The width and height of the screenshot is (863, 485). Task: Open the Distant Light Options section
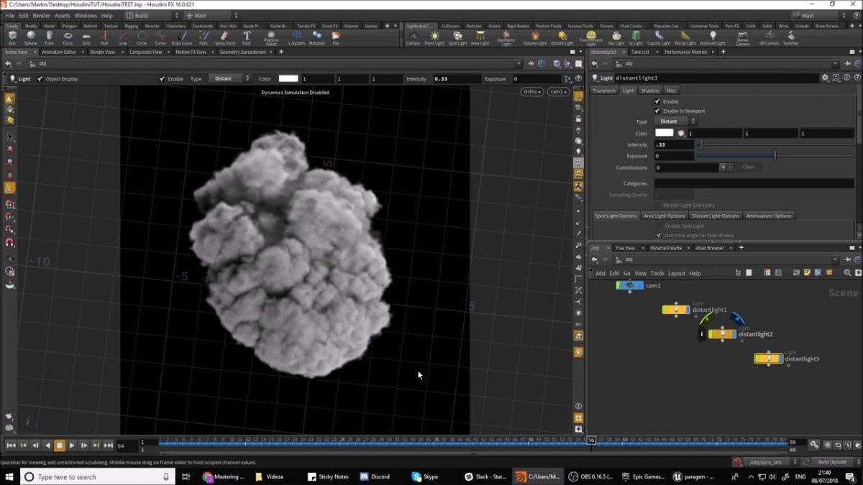coord(716,215)
